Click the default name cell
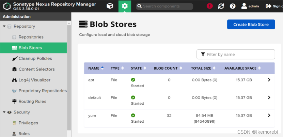Image resolution: width=283 pixels, height=137 pixels. click(95, 98)
